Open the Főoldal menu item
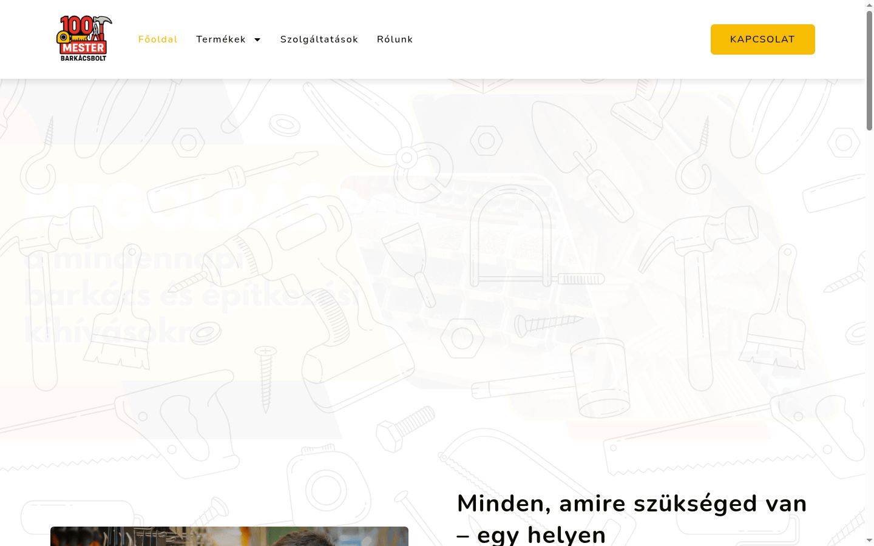 pyautogui.click(x=158, y=39)
